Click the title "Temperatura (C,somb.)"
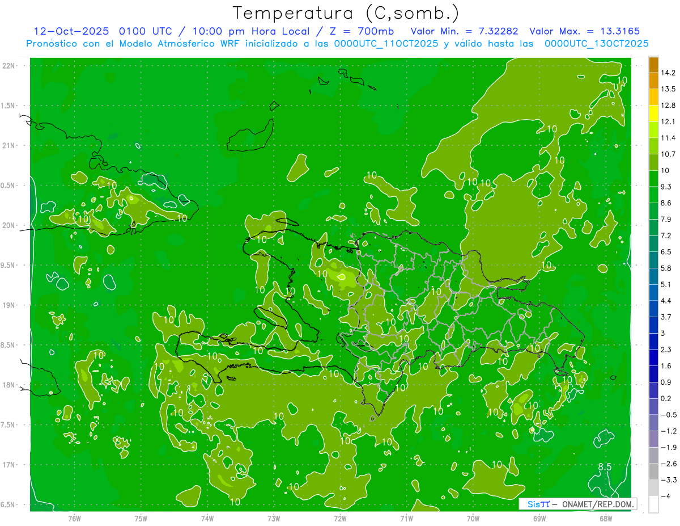The height and width of the screenshot is (526, 680). [x=346, y=13]
